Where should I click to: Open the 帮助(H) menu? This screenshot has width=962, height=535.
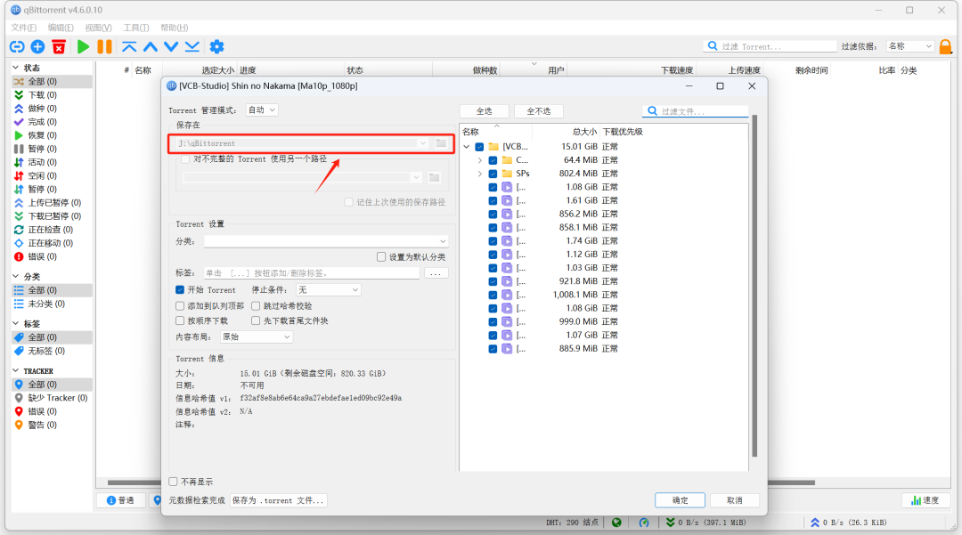point(175,28)
